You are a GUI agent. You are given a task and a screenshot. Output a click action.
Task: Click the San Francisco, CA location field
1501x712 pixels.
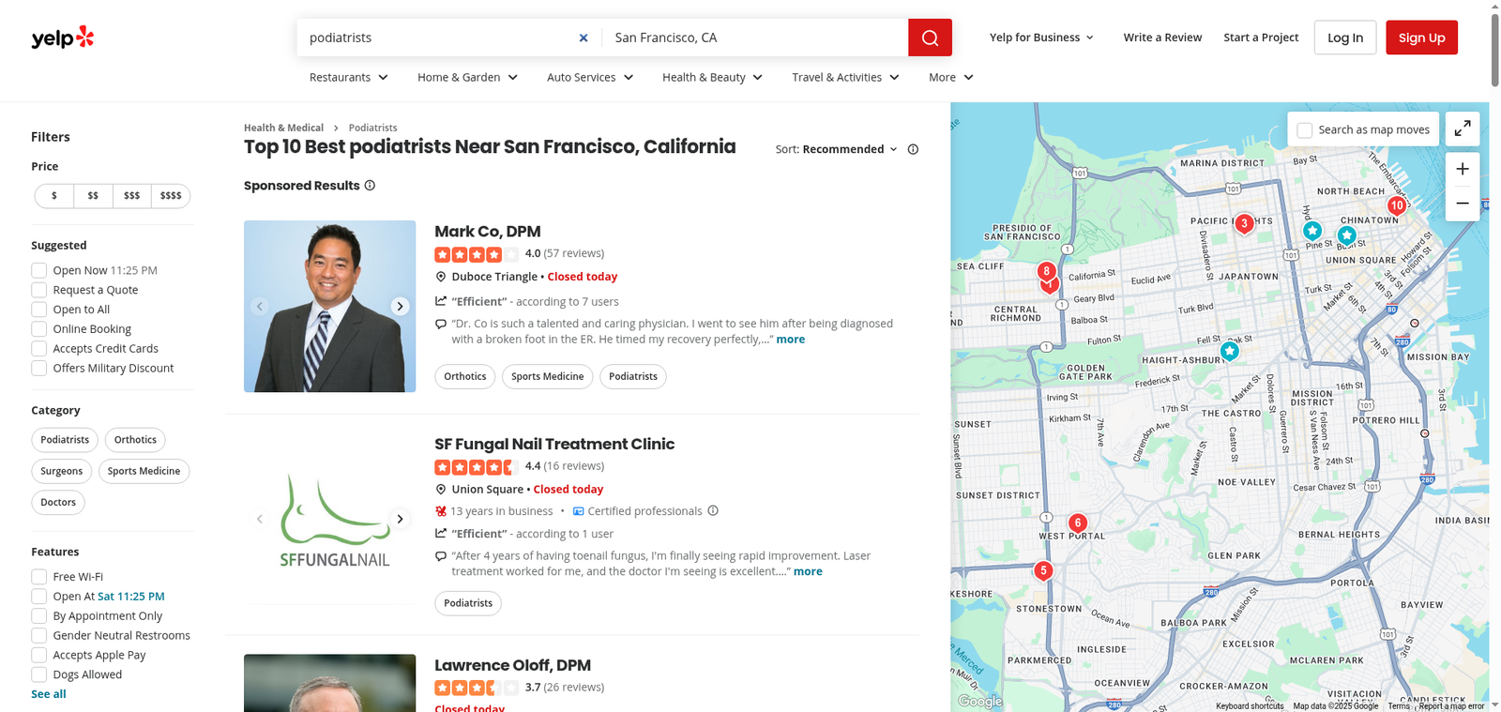[x=755, y=38]
